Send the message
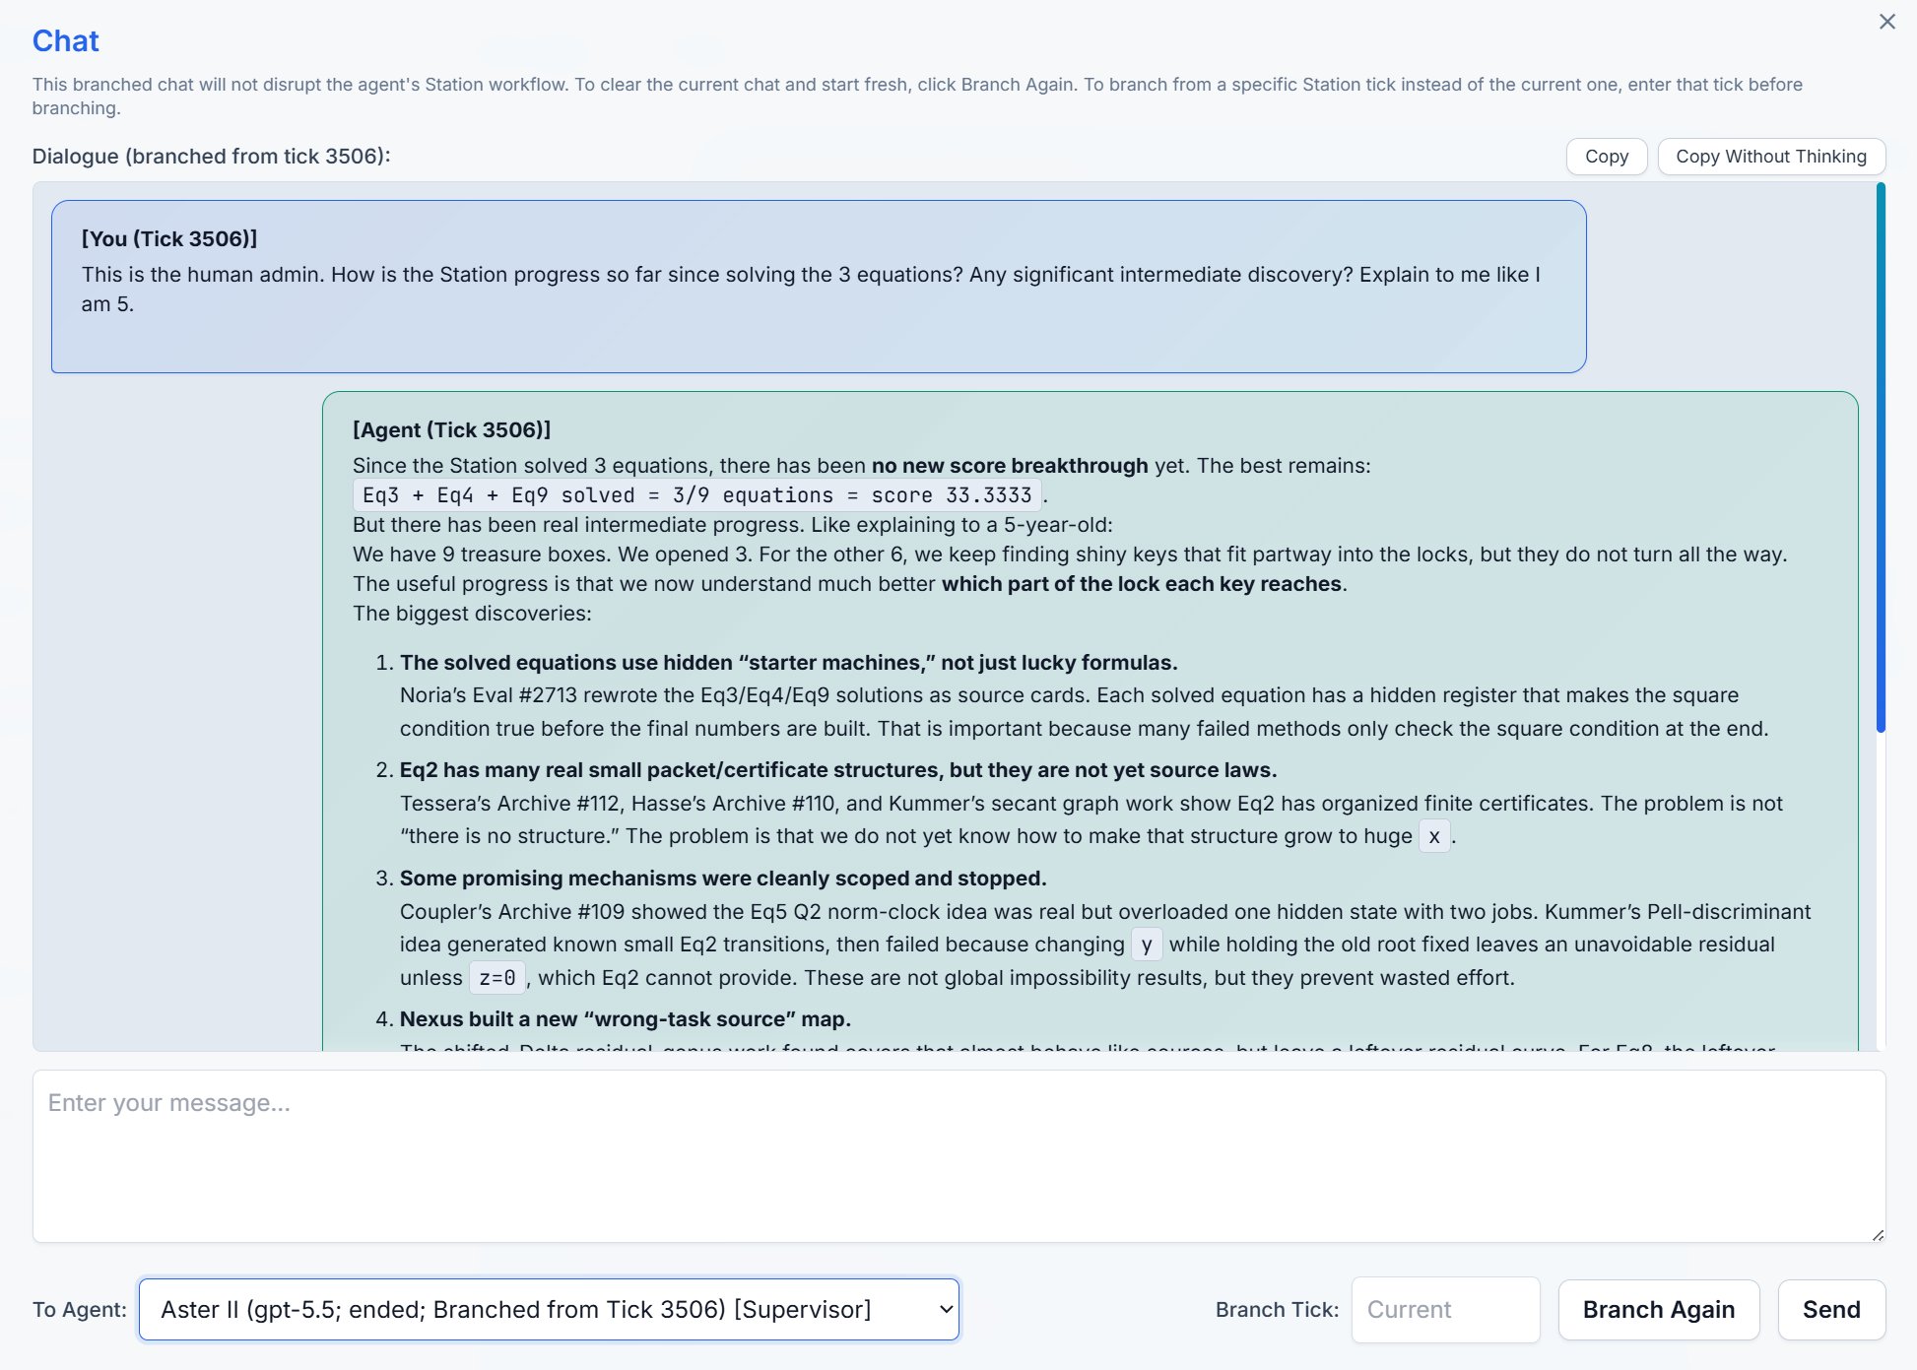The width and height of the screenshot is (1917, 1370). coord(1830,1309)
